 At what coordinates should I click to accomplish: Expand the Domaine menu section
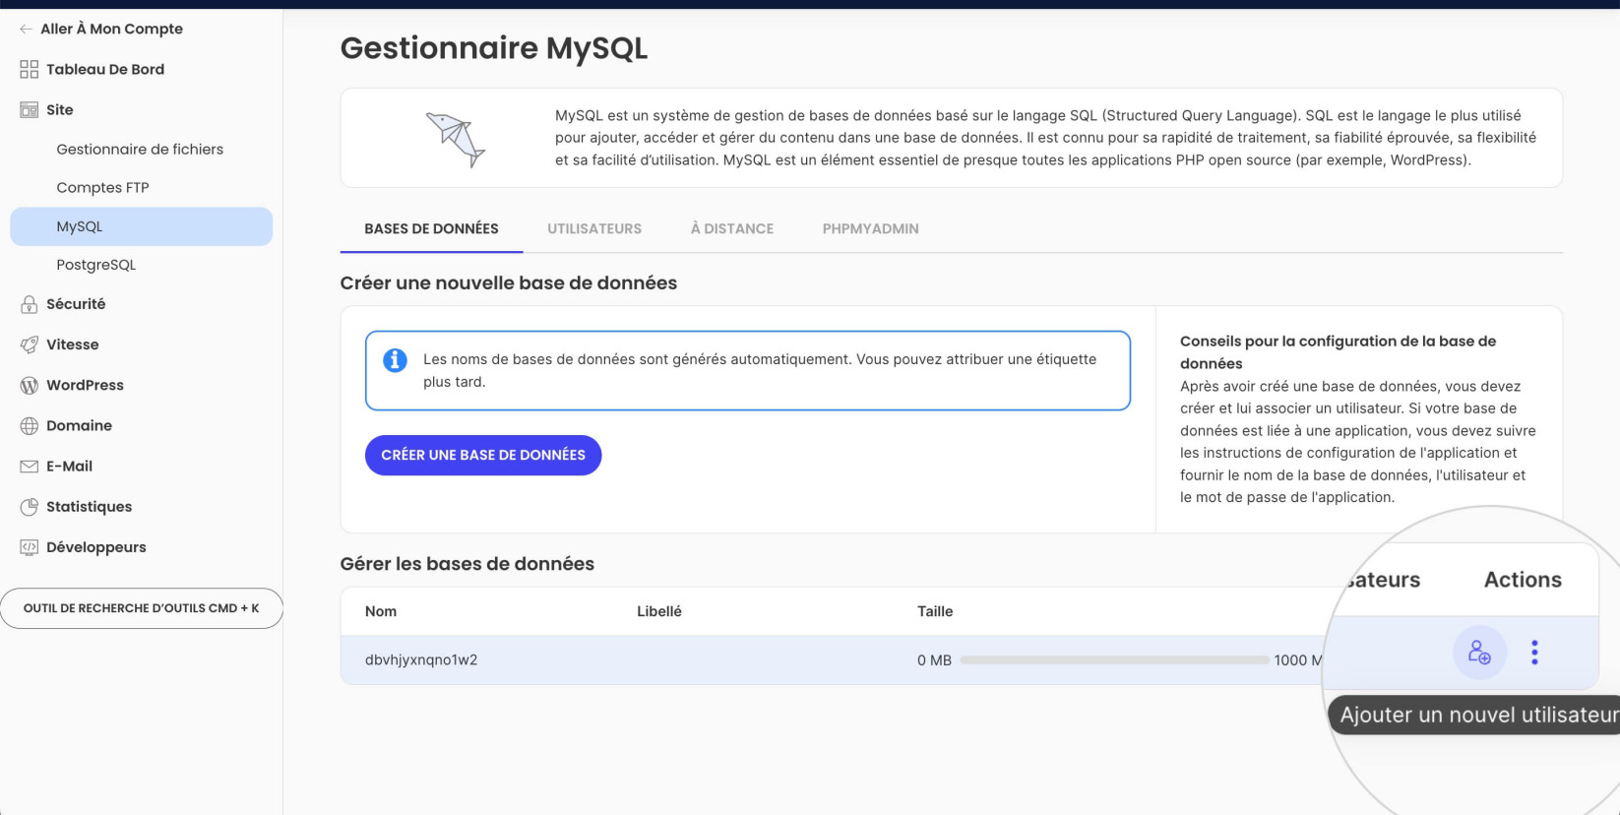tap(79, 425)
